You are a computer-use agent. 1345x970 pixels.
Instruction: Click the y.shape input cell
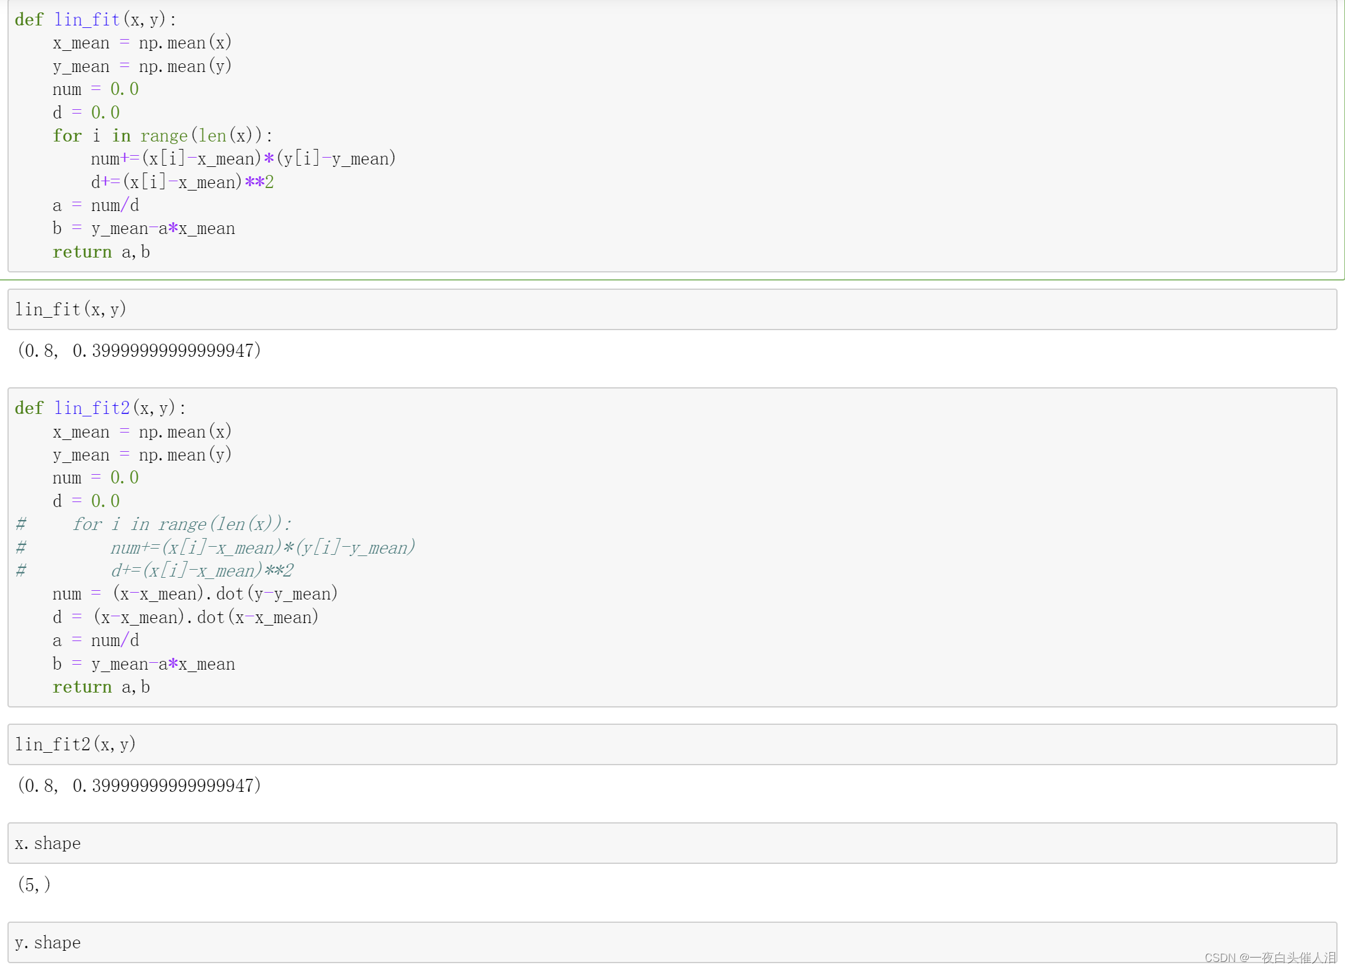672,943
